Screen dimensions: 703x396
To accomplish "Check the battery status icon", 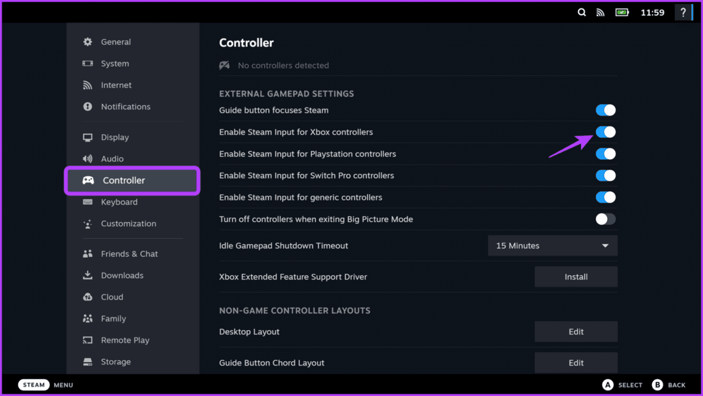I will point(622,13).
